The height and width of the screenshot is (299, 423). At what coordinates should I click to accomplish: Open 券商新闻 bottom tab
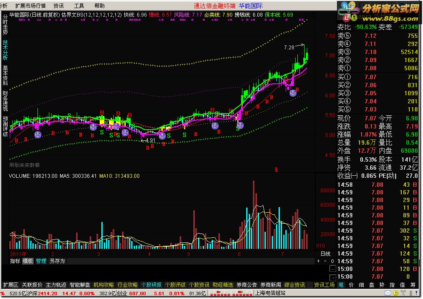click(270, 285)
